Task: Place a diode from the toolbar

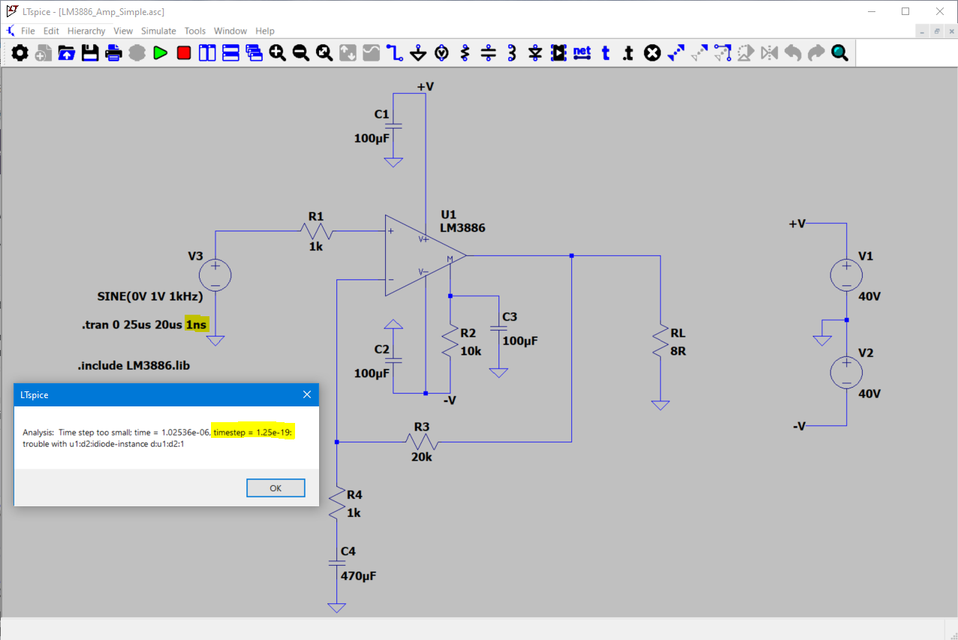Action: 535,53
